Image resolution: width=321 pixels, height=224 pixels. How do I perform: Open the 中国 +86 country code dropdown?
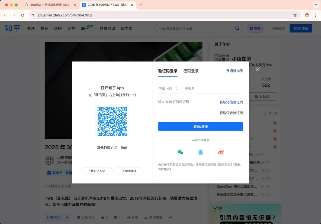168,88
